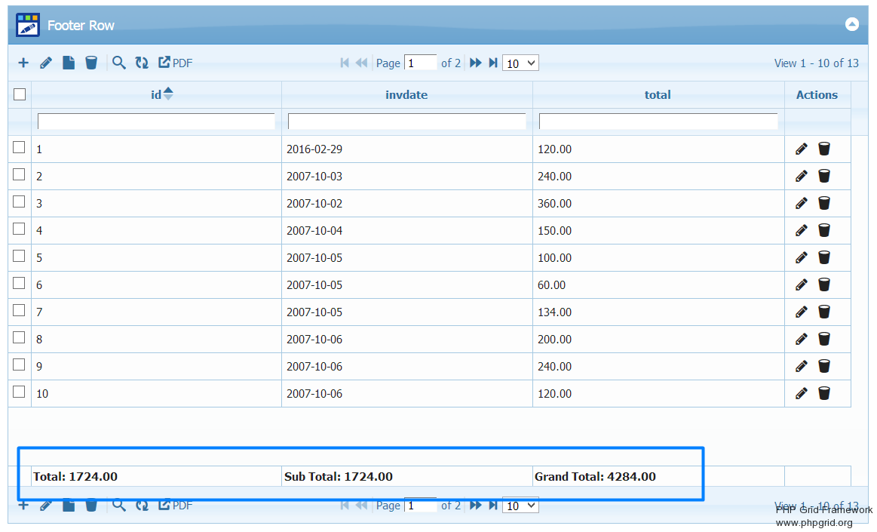Image resolution: width=877 pixels, height=532 pixels.
Task: Go to next page using top forward arrow
Action: (x=475, y=63)
